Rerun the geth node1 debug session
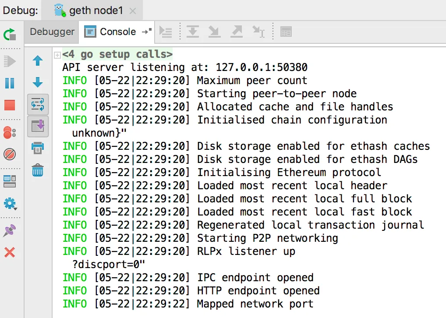The width and height of the screenshot is (446, 318). [x=10, y=35]
